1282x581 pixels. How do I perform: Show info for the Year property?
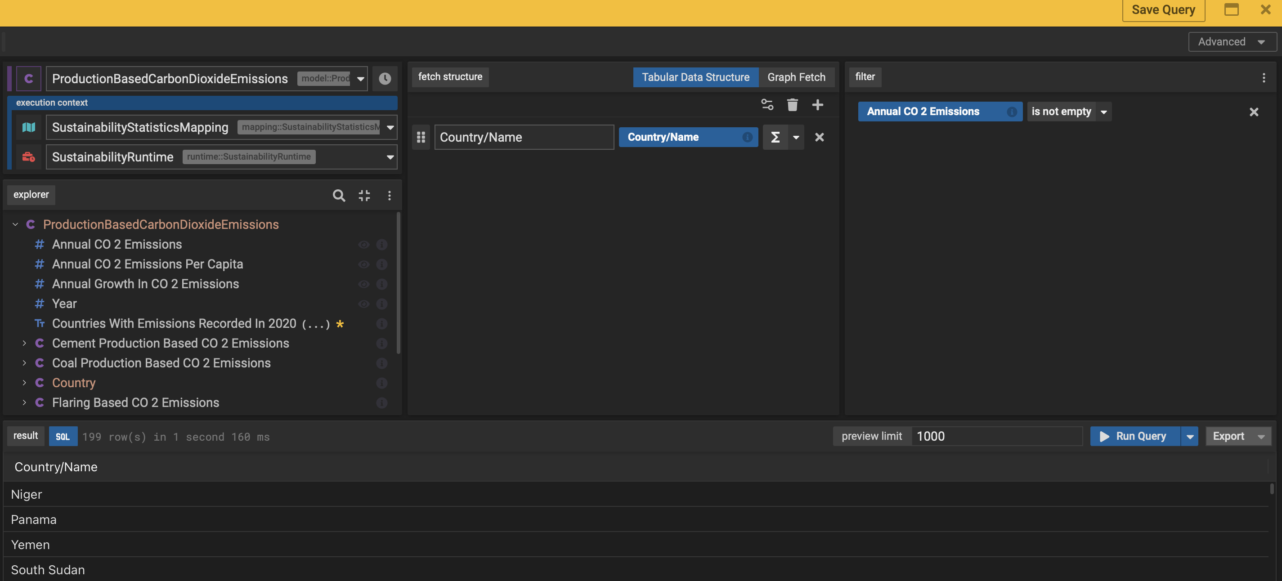click(x=382, y=304)
